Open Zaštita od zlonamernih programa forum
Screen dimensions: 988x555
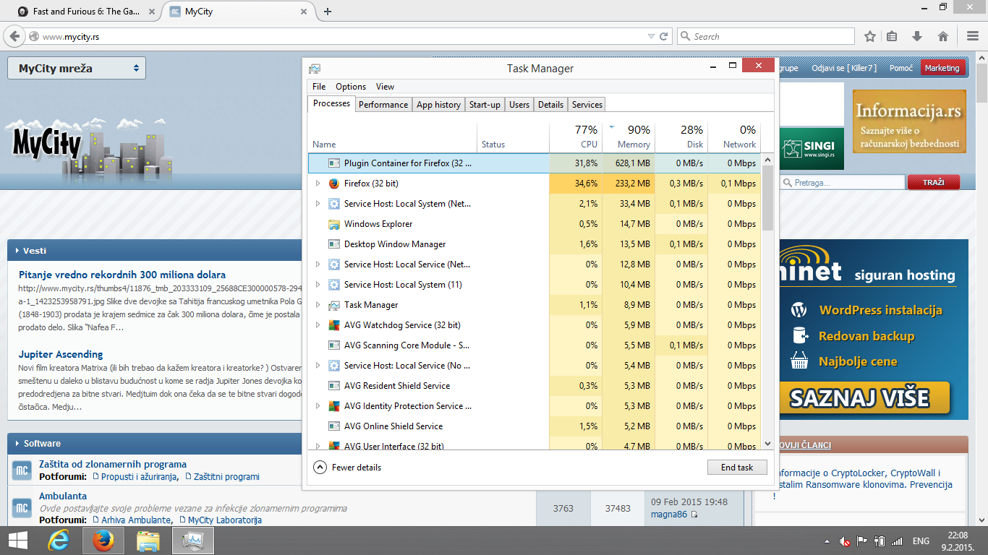click(113, 464)
